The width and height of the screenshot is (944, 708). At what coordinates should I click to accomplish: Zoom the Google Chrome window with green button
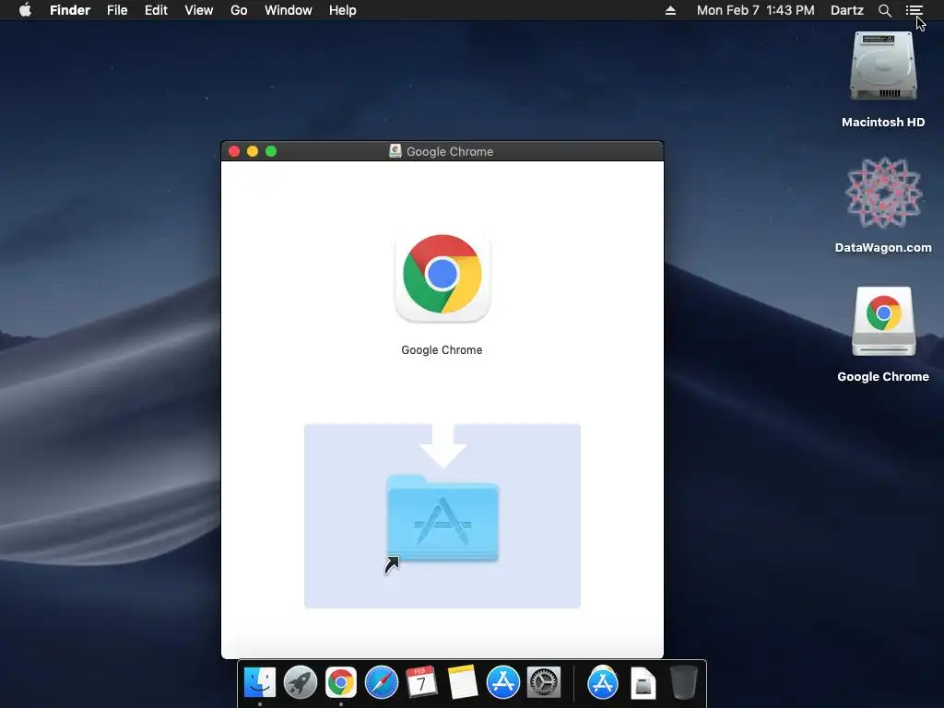tap(271, 151)
